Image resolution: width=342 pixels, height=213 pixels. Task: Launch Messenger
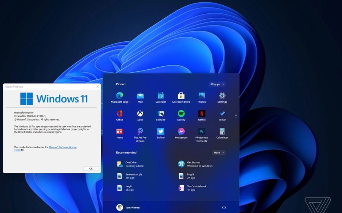coord(181,133)
